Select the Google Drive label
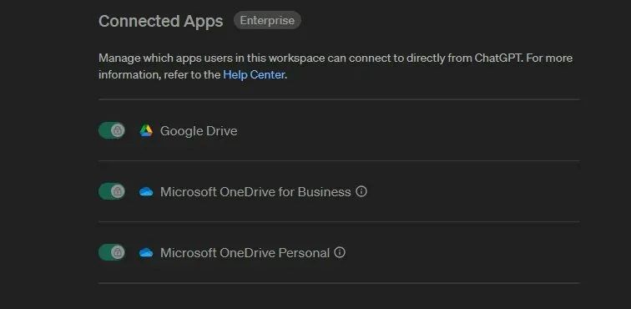 (x=199, y=131)
